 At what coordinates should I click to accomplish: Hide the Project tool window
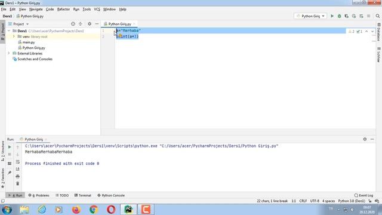click(97, 24)
